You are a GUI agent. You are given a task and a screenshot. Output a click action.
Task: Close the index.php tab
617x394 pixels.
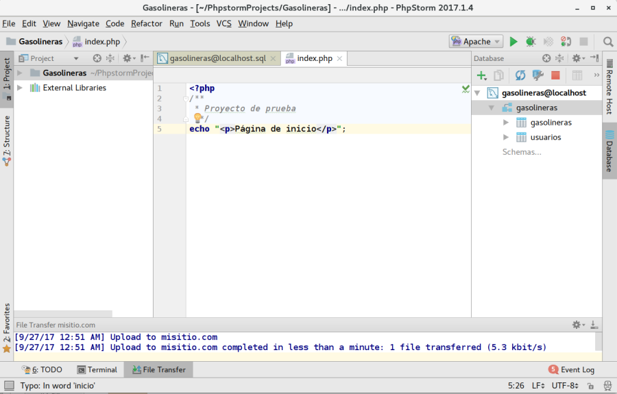[x=339, y=59]
